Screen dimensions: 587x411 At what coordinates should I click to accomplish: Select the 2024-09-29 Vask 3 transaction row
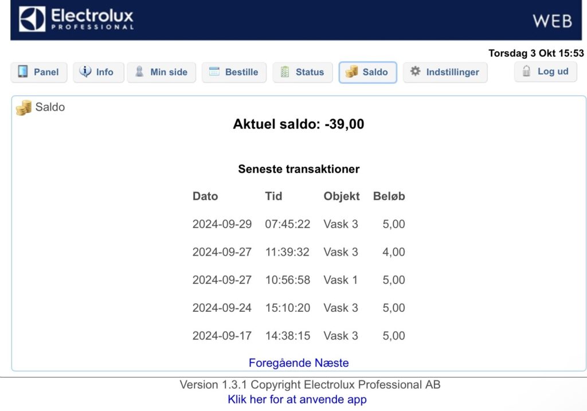298,224
